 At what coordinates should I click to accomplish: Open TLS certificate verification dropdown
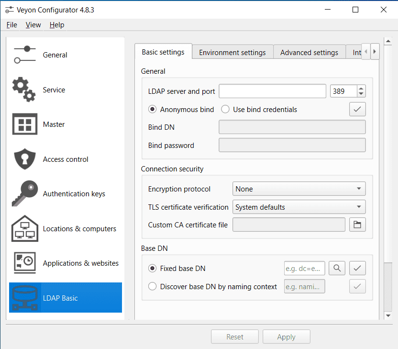tap(299, 207)
